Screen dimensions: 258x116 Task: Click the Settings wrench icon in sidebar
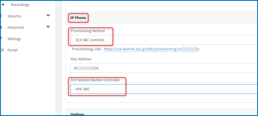1,38
